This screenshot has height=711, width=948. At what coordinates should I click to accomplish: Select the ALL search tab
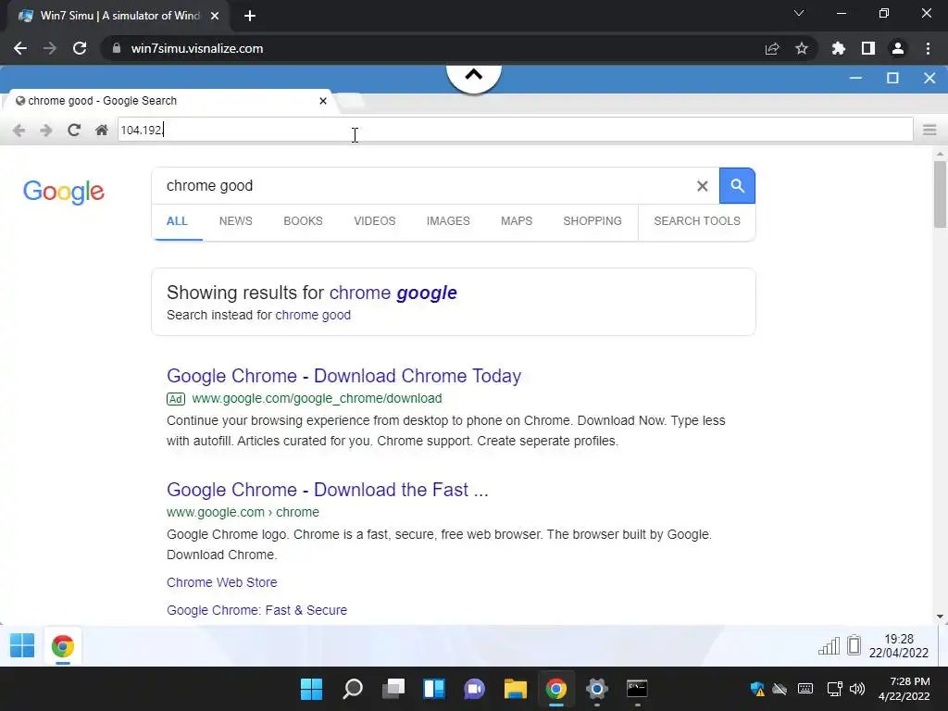pos(177,221)
